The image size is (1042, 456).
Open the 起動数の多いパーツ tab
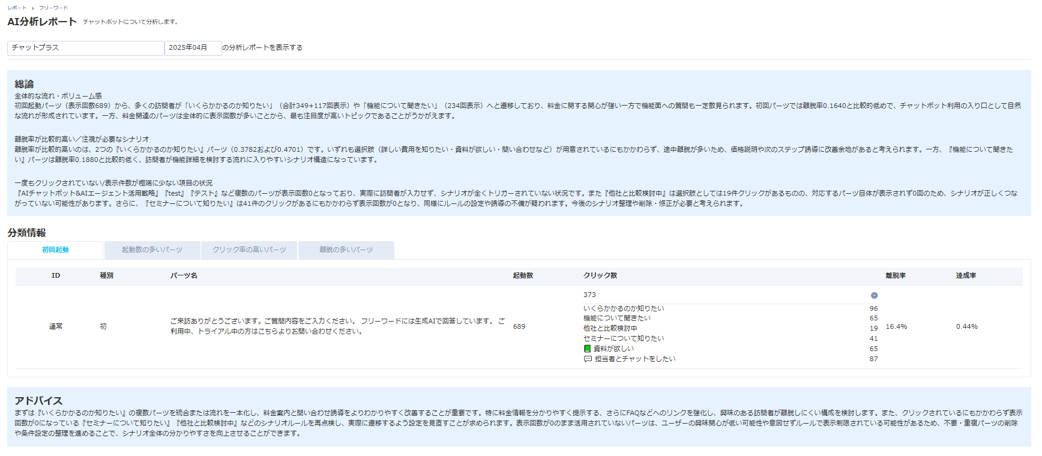[152, 250]
